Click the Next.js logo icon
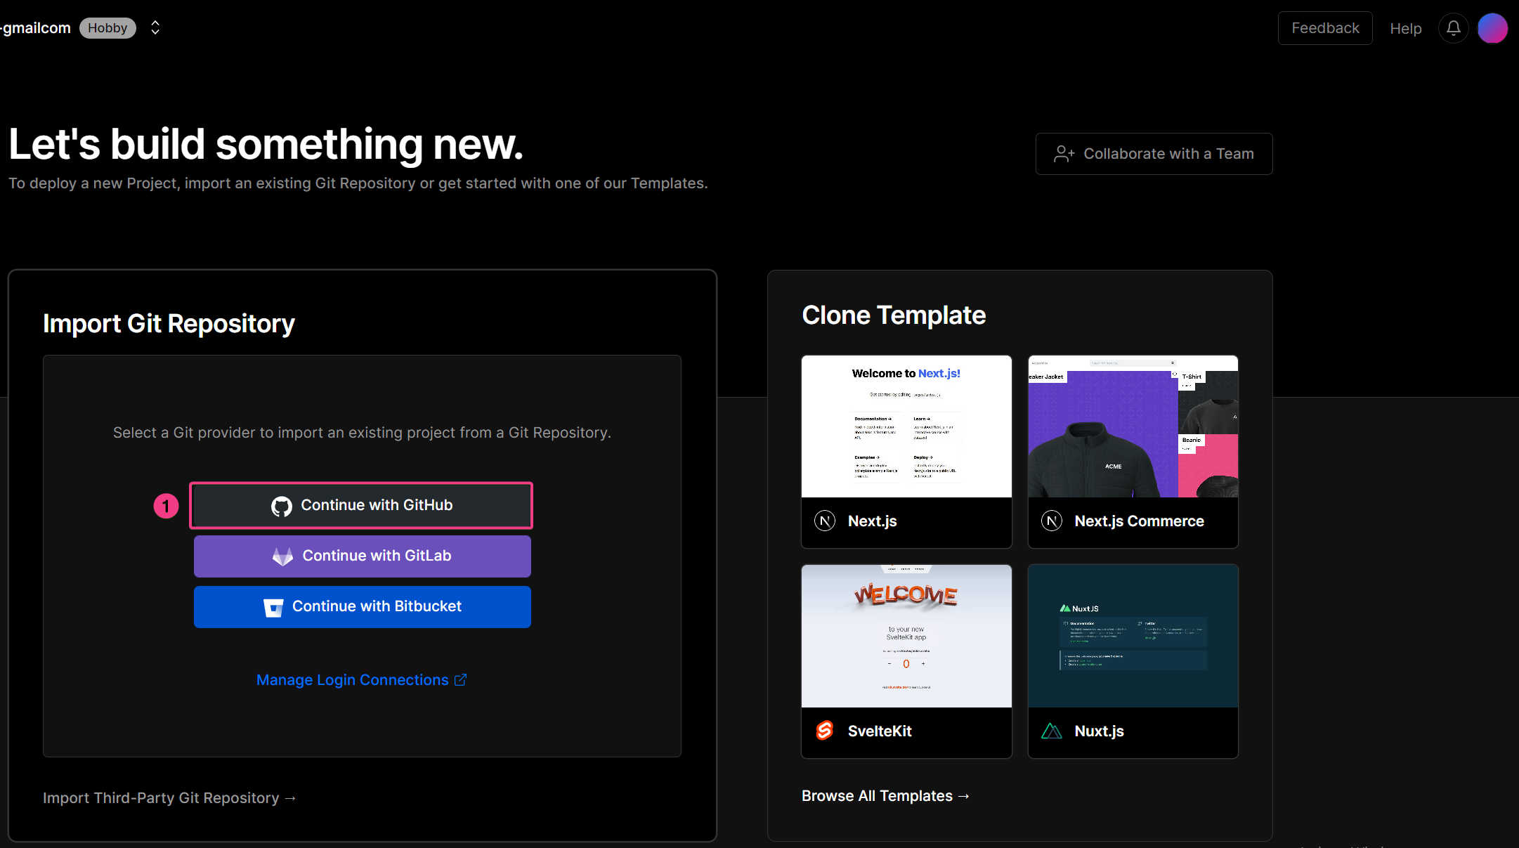 [x=825, y=521]
